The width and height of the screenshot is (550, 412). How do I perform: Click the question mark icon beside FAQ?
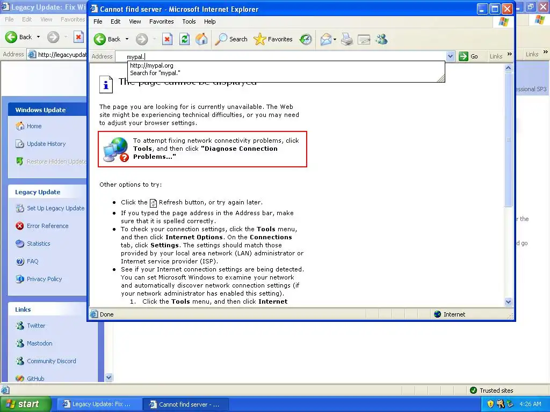coord(20,261)
